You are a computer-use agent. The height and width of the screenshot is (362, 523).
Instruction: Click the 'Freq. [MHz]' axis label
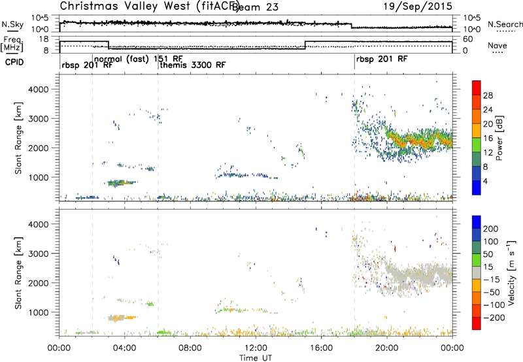tap(12, 44)
